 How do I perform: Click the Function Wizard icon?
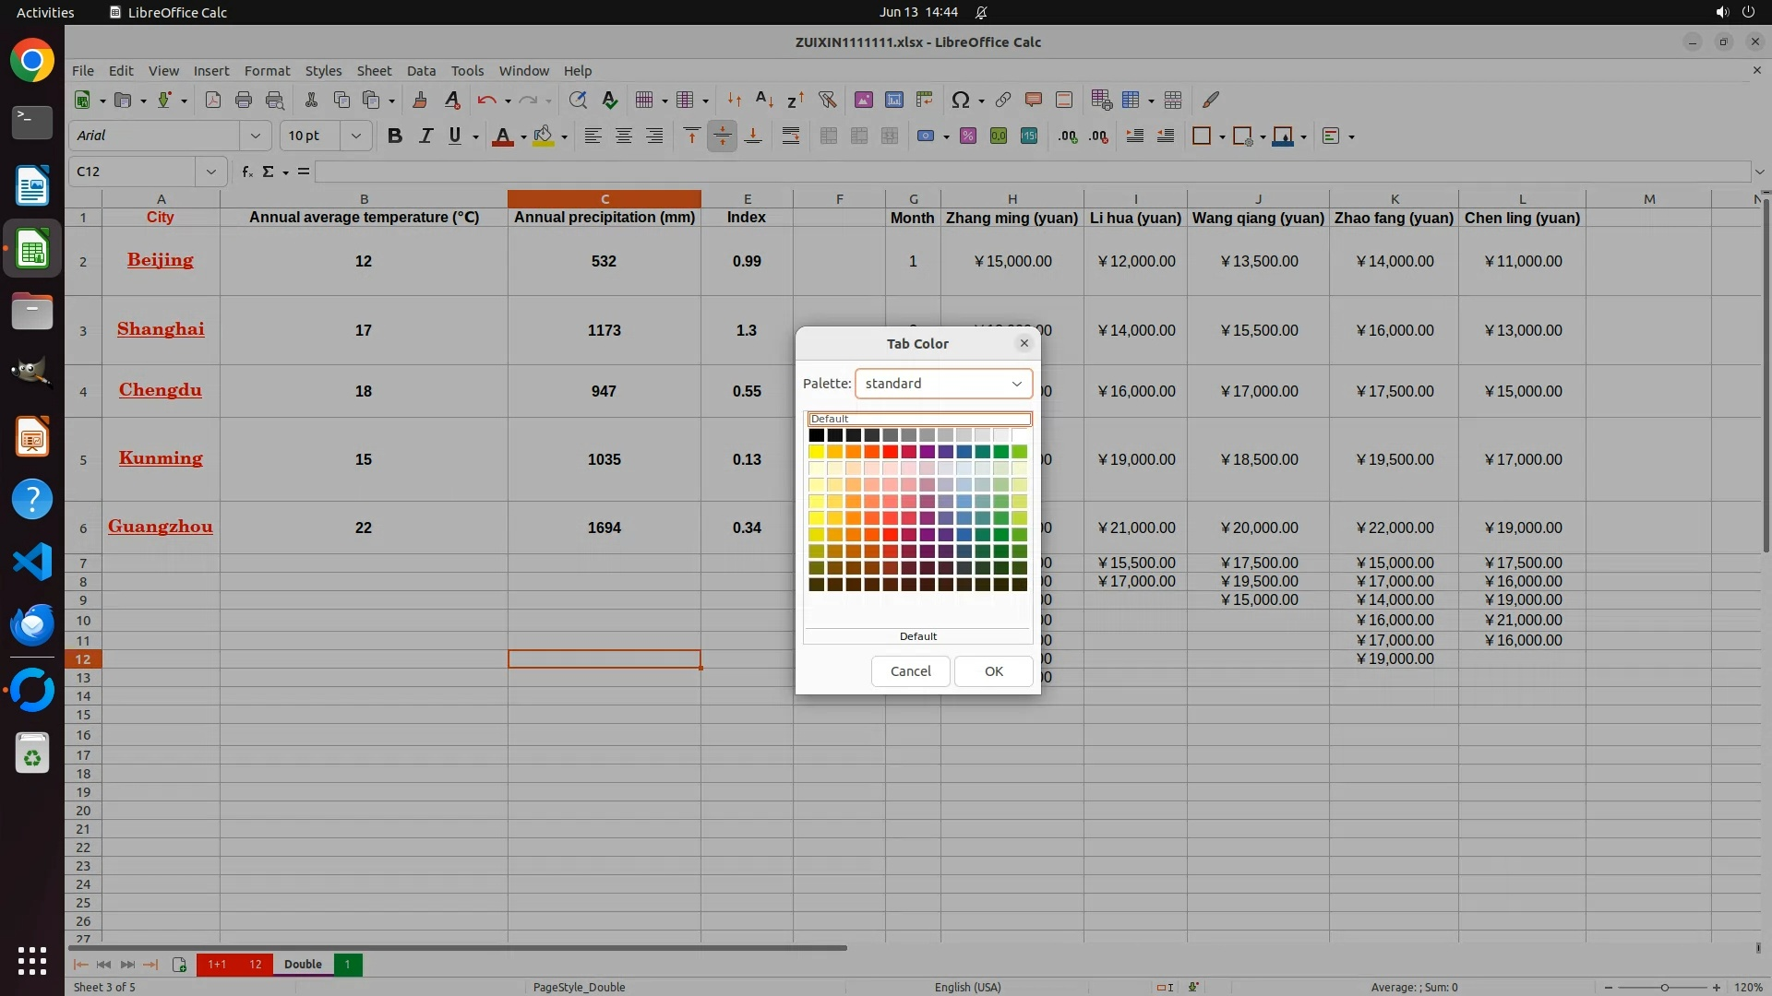tap(246, 172)
